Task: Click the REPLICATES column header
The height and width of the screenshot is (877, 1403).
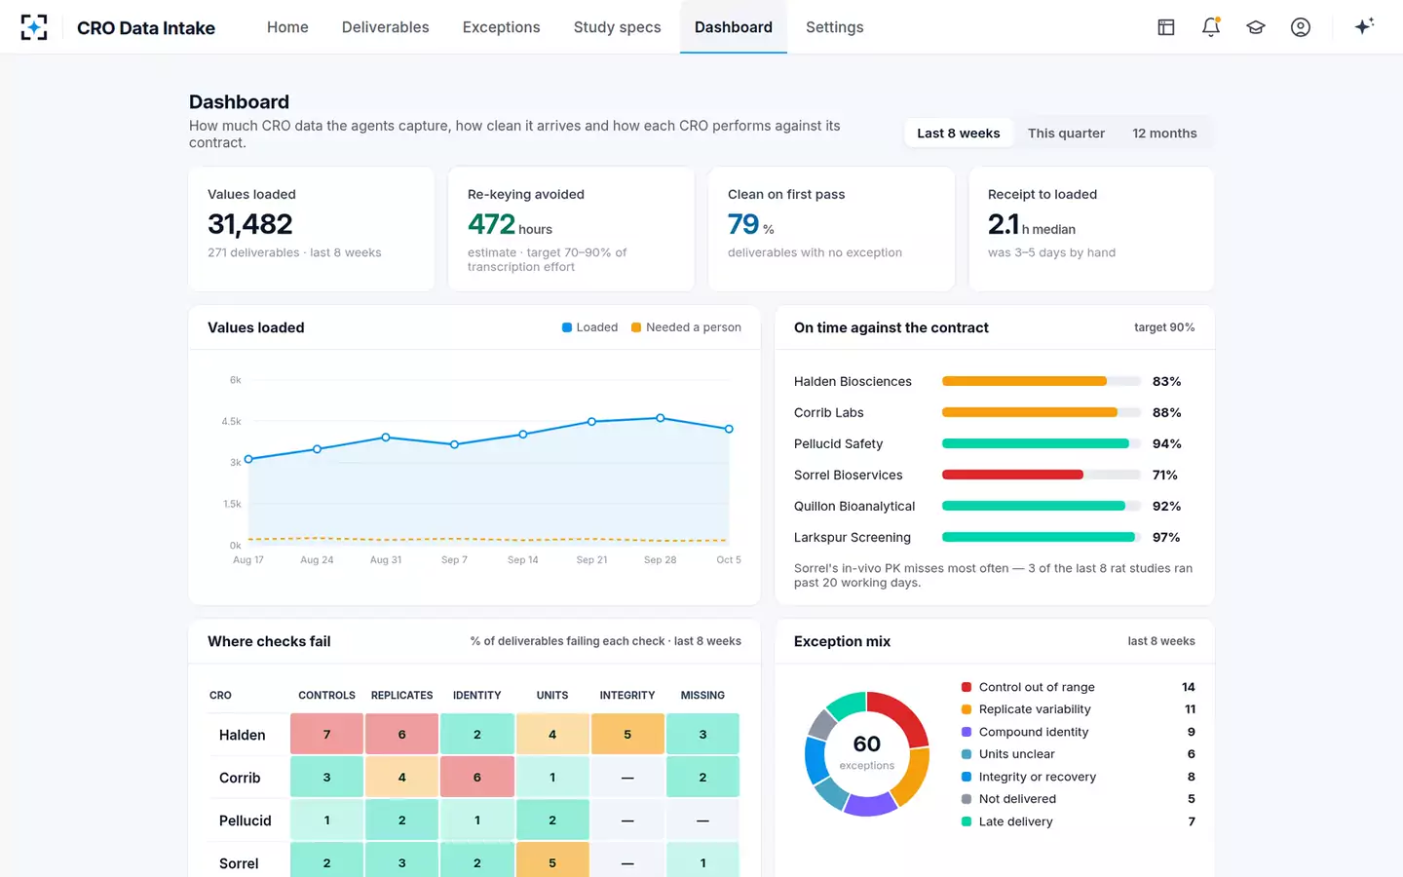Action: (401, 696)
